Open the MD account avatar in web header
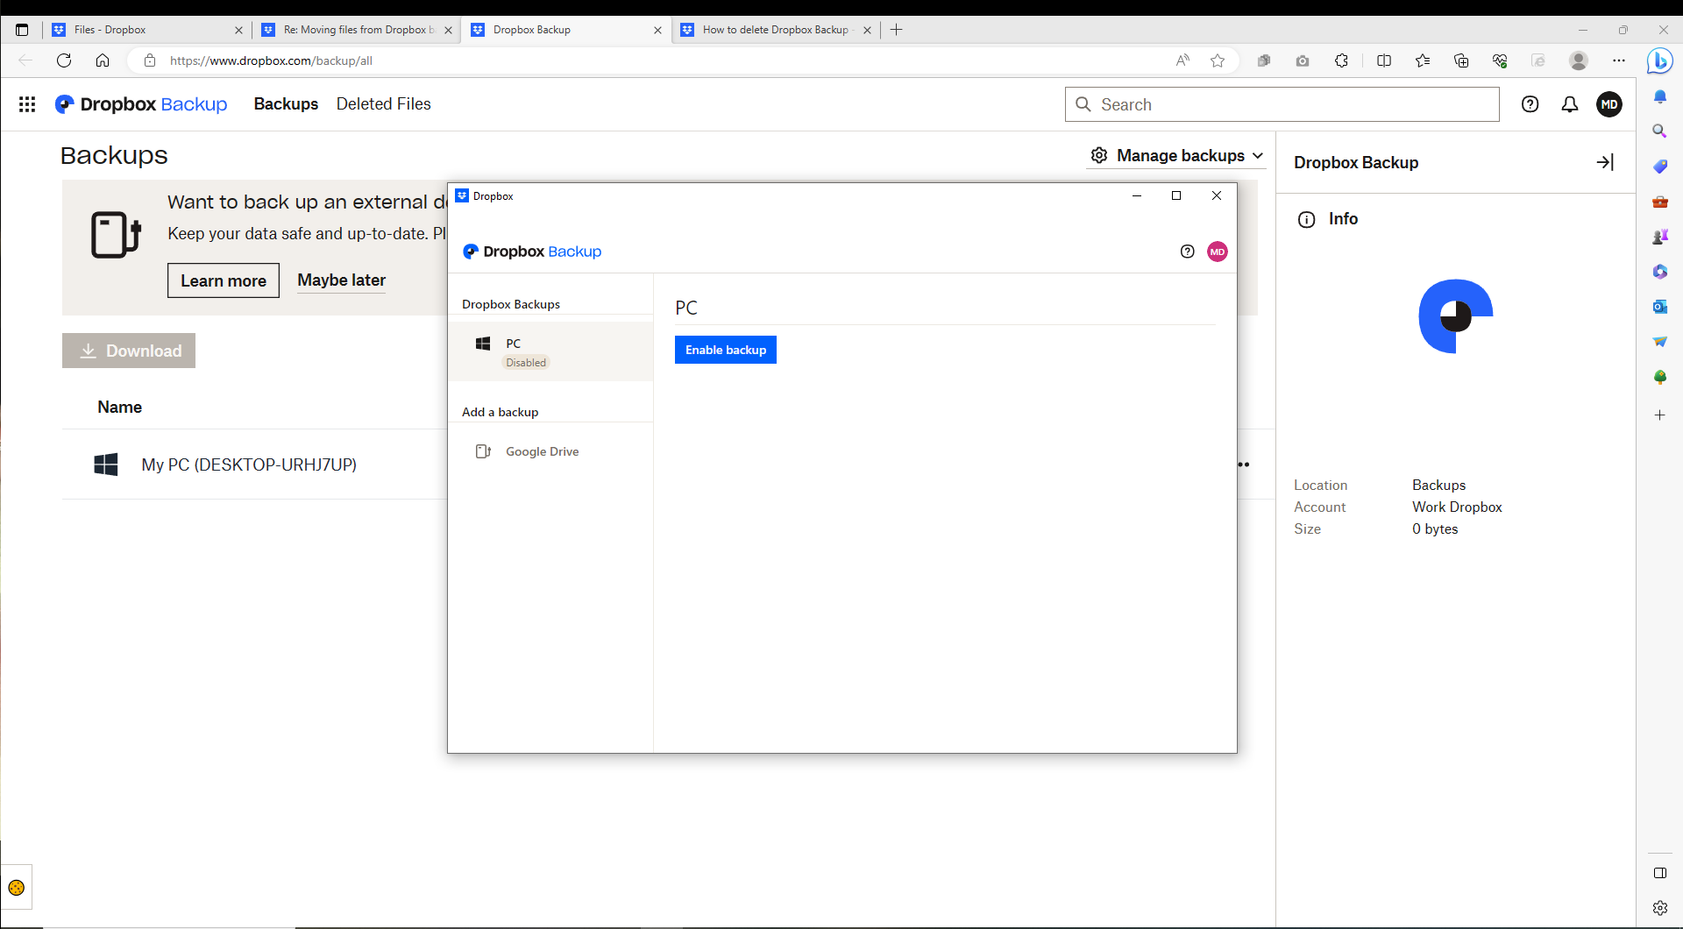 pos(1608,104)
